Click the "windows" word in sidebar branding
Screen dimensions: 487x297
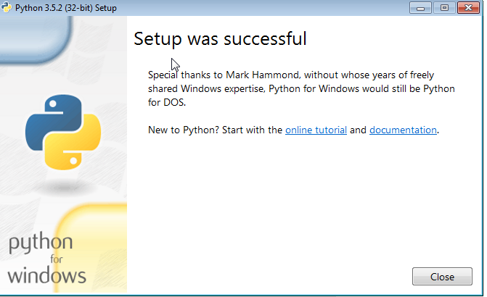(47, 275)
